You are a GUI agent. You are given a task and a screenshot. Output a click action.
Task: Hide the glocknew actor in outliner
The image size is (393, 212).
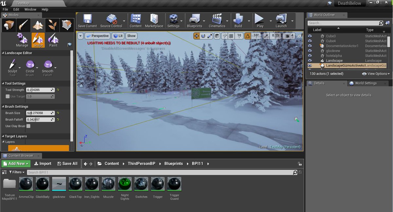(x=310, y=51)
